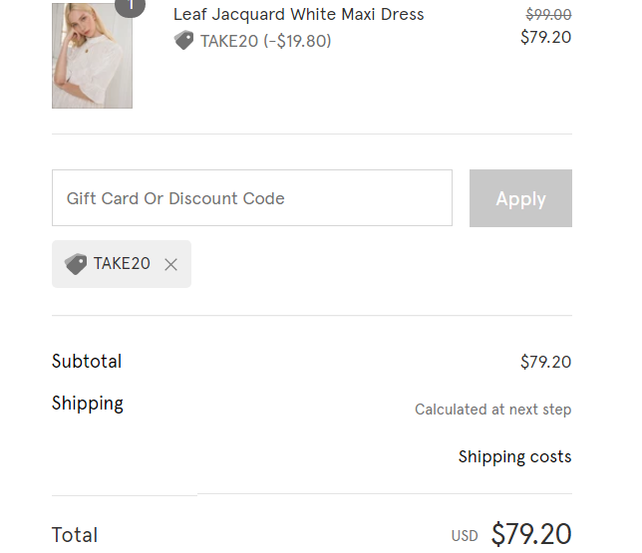Click the TAKE20 (-$19.80) discount text
642x553 pixels.
(x=265, y=41)
